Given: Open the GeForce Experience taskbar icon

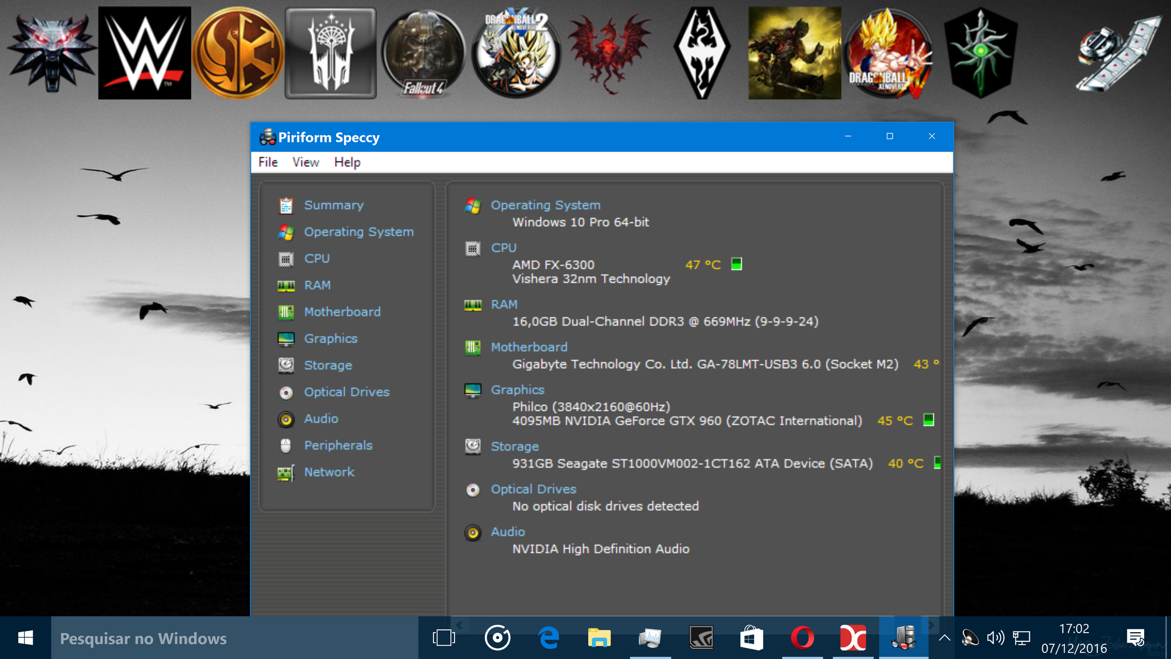Looking at the screenshot, I should [701, 638].
